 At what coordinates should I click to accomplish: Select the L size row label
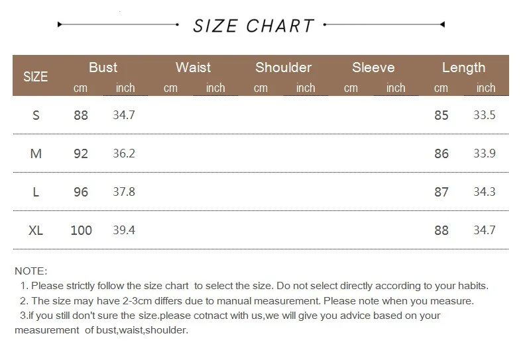[36, 192]
